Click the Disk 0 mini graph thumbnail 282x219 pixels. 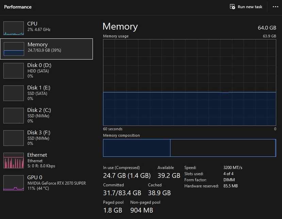14,71
